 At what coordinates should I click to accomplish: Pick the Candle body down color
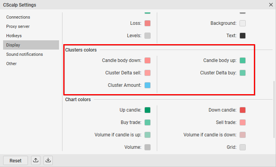(148, 60)
